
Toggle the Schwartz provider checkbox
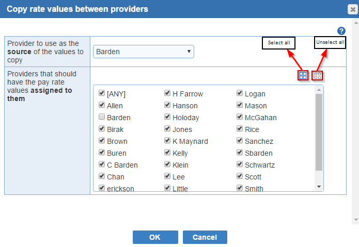coord(240,164)
